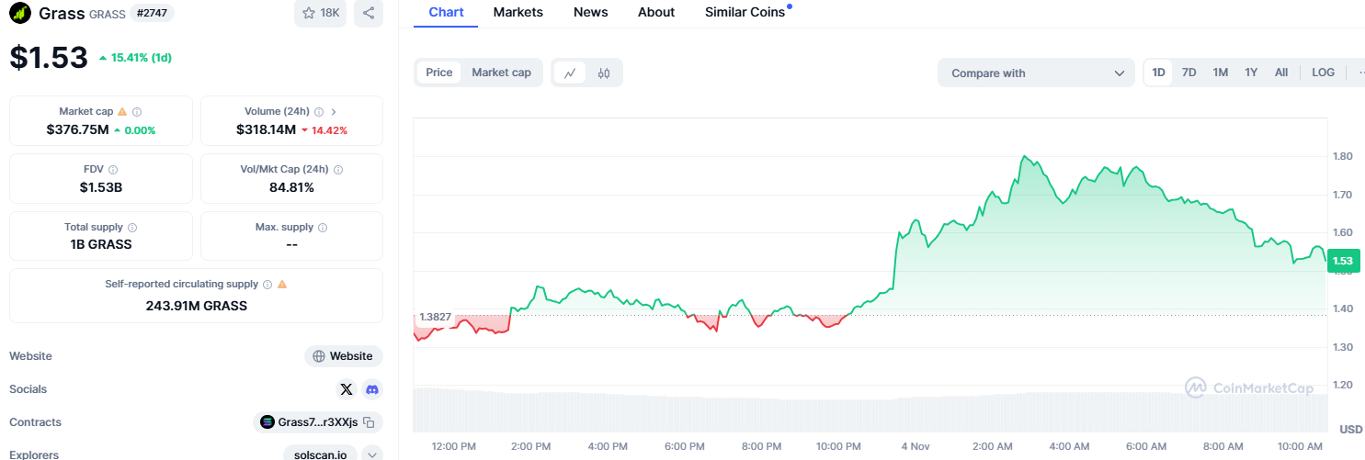Click the FDV info icon
The width and height of the screenshot is (1365, 460).
tap(113, 169)
